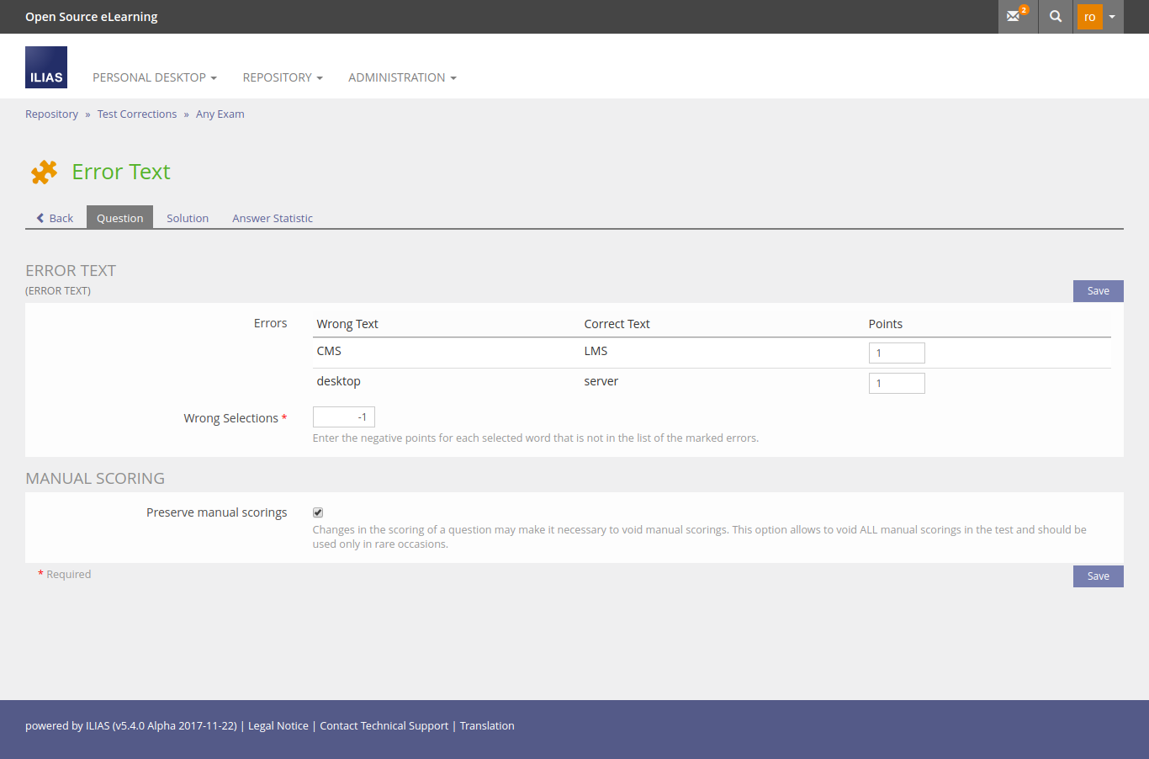Open the Legal Notice footer link
This screenshot has width=1149, height=759.
tap(278, 726)
